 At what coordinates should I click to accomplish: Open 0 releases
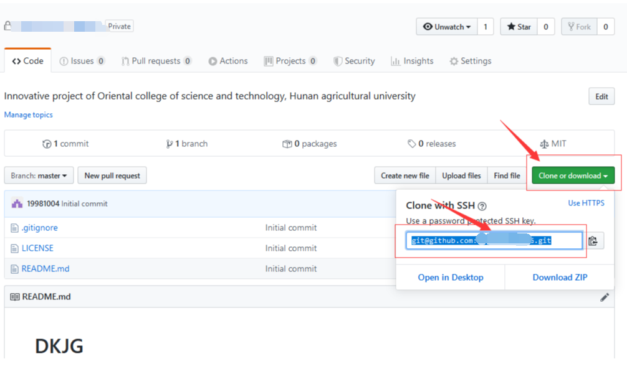(431, 143)
